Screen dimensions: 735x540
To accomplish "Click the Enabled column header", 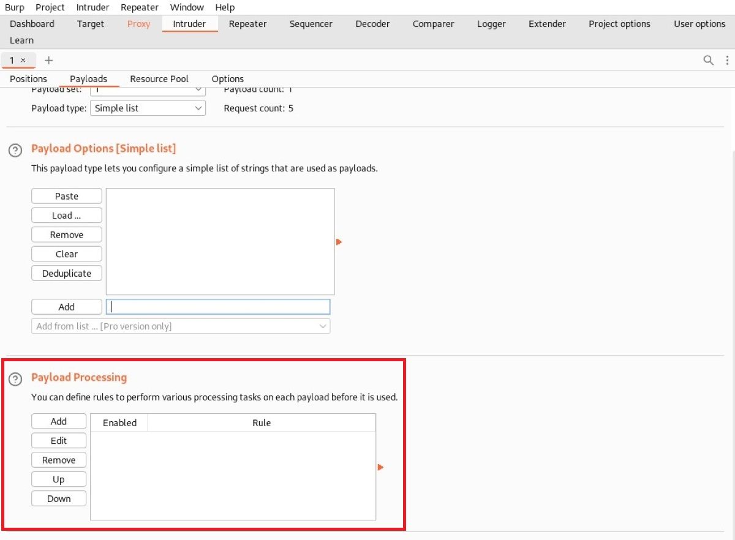I will [119, 422].
